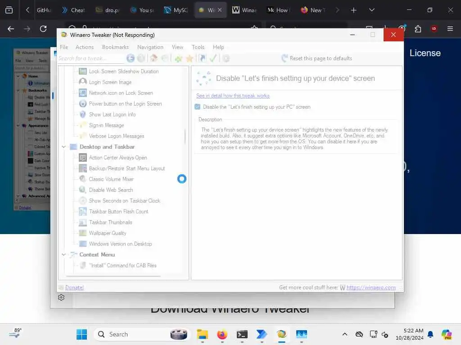This screenshot has height=345, width=461.
Task: Click the Backup/Restore Start Menu Layout icon
Action: click(83, 168)
